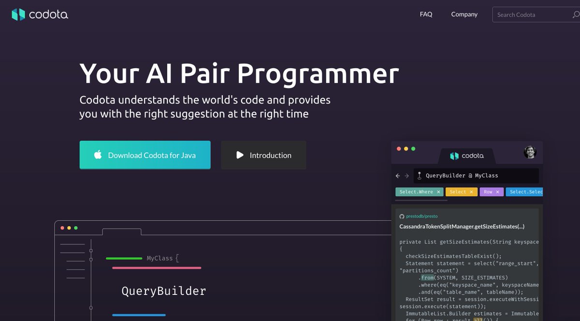Click the horizontal scrollbar below the filter chips
This screenshot has height=321, width=580.
[x=420, y=200]
